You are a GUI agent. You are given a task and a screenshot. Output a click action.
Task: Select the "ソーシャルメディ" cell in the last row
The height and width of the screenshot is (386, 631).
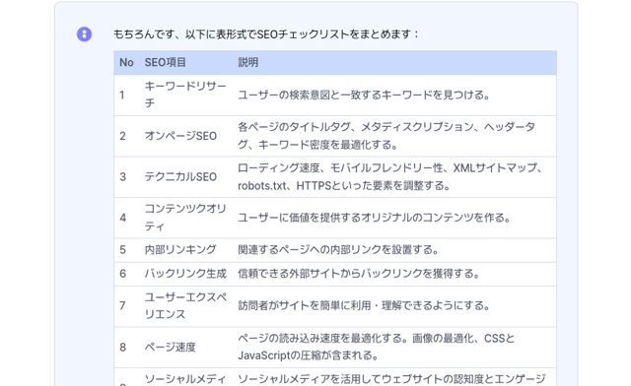(185, 379)
